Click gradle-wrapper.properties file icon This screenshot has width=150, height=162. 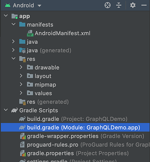click(23, 136)
